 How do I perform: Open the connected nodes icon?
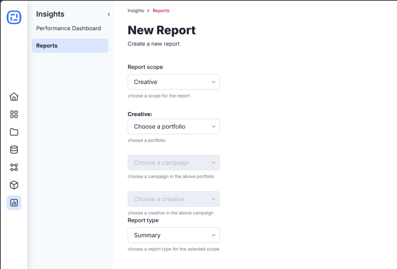[14, 167]
